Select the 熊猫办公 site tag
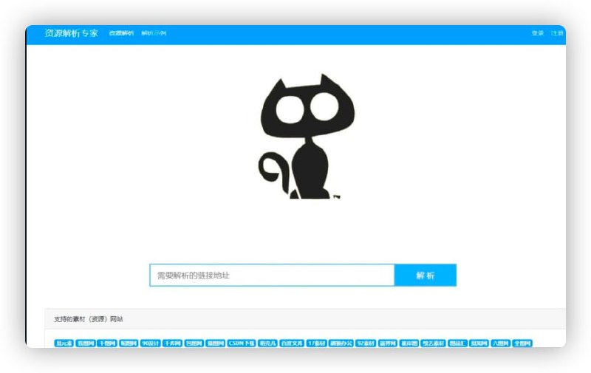Viewport: 591px width, 373px height. click(x=341, y=343)
